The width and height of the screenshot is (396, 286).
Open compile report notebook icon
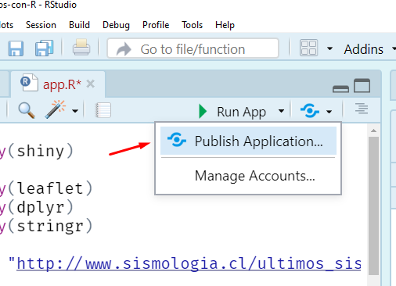point(103,110)
